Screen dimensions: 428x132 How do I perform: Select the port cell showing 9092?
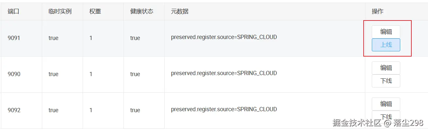pos(14,110)
